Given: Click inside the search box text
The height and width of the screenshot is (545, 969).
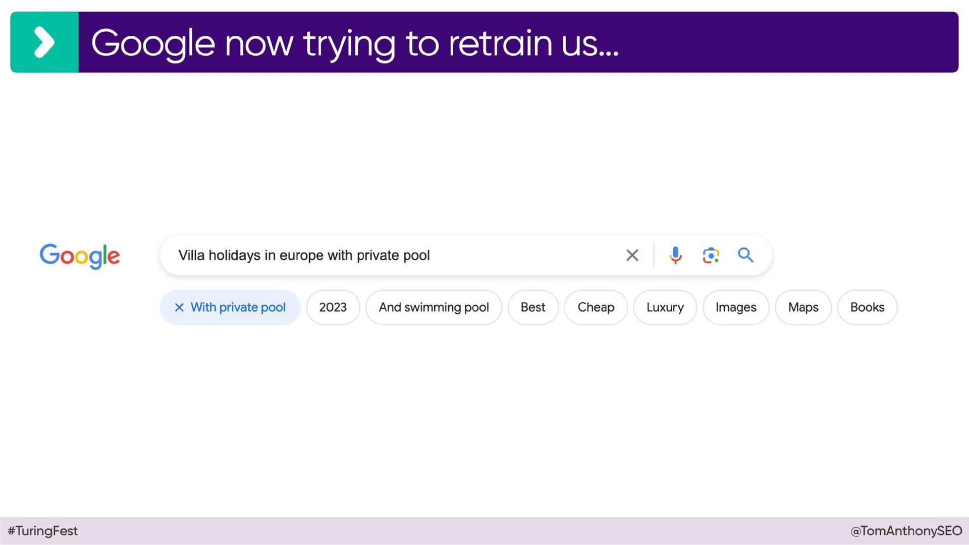Looking at the screenshot, I should (304, 255).
